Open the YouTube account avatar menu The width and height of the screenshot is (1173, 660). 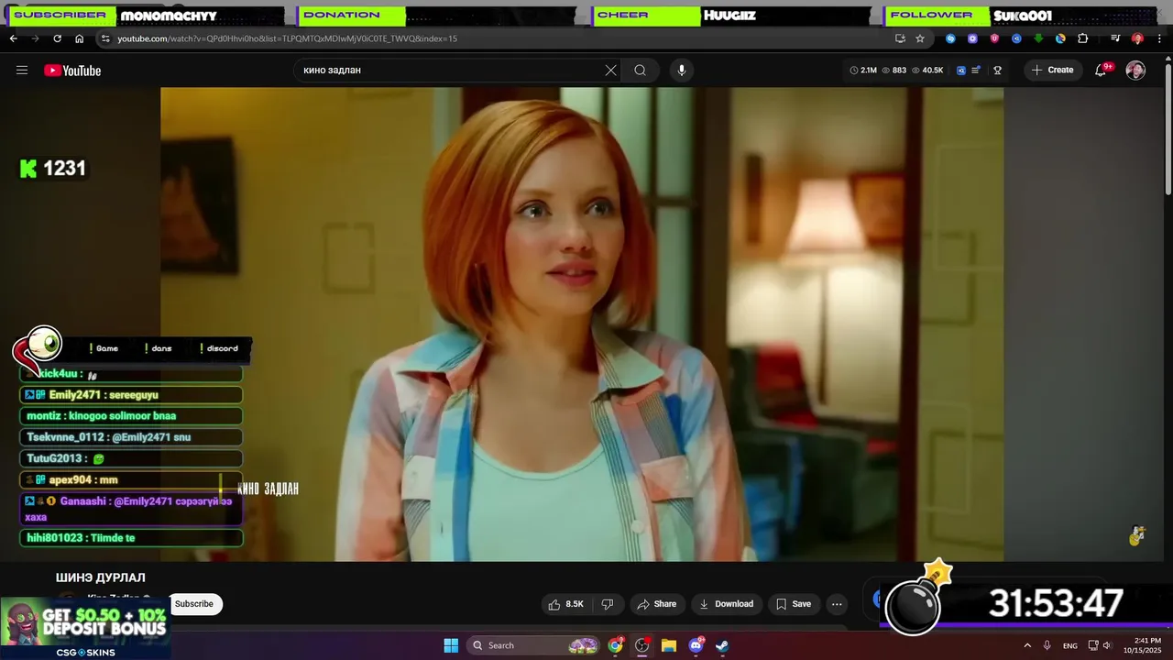[x=1135, y=71]
